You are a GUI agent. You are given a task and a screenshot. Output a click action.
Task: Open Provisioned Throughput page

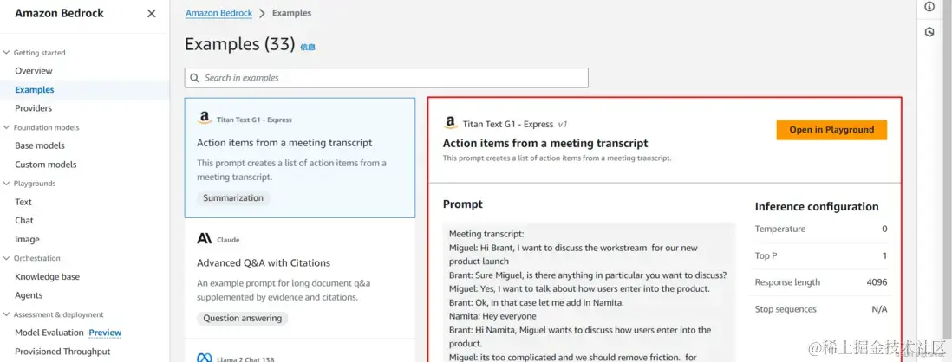(62, 351)
